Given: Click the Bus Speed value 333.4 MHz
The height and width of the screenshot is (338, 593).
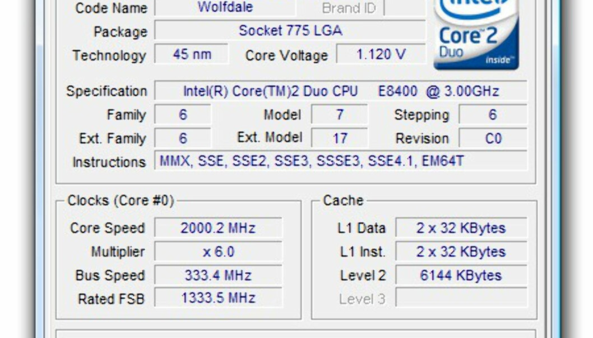Looking at the screenshot, I should click(218, 275).
